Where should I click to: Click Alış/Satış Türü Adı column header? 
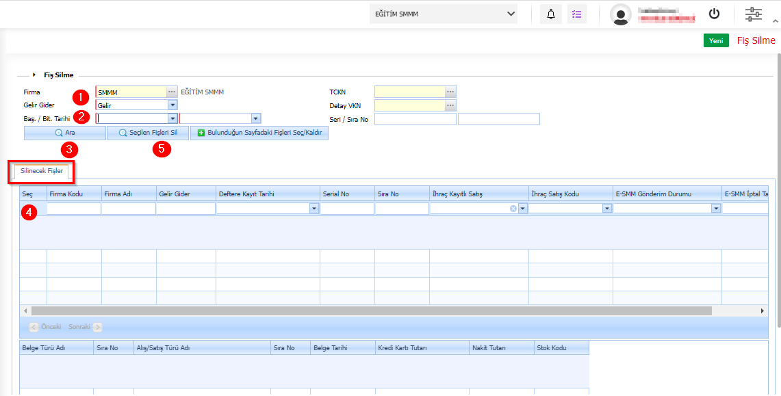(x=202, y=347)
